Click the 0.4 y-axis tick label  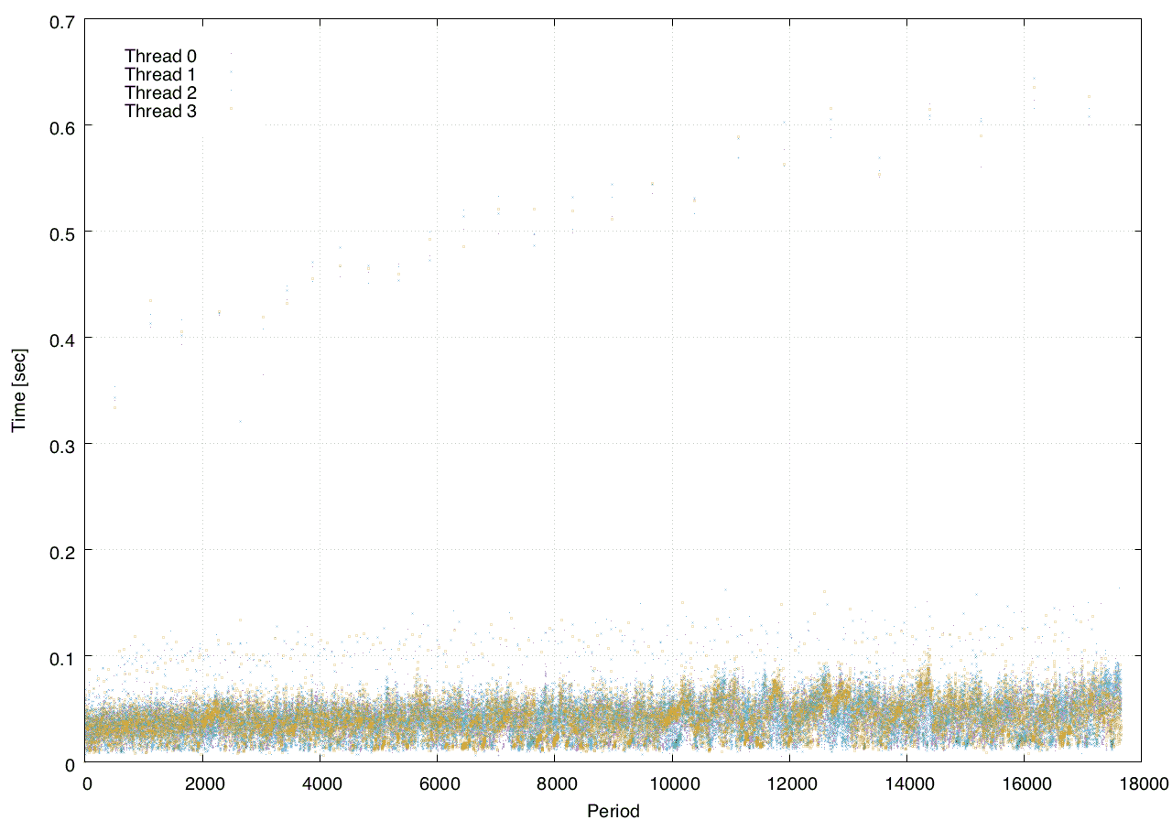tap(62, 338)
